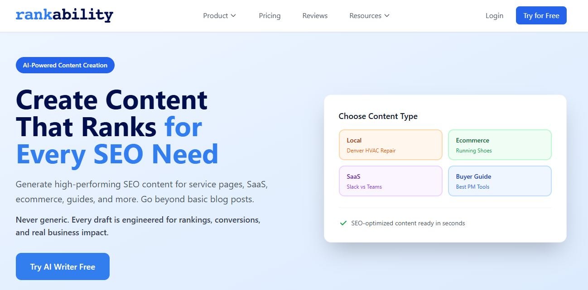
Task: Click the SEO-optimized content ready text
Action: point(408,223)
